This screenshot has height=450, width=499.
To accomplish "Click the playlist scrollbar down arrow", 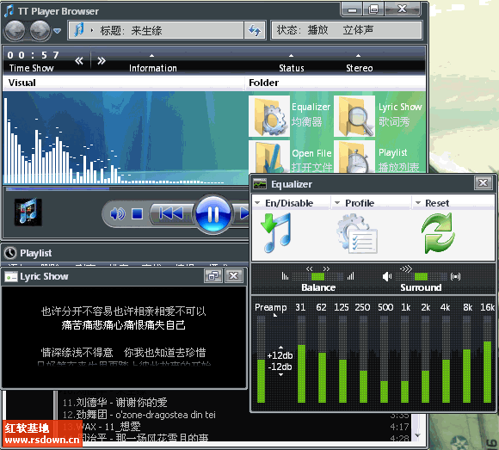I will [x=418, y=435].
